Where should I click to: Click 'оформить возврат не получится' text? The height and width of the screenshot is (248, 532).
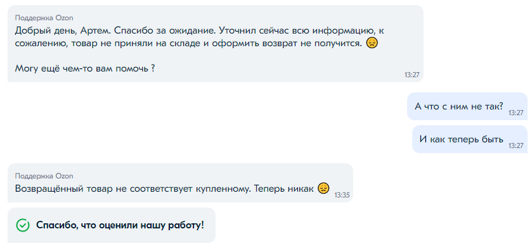pos(288,44)
